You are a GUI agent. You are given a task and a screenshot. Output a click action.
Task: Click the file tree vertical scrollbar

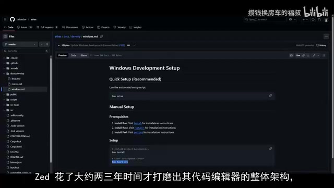point(51,110)
